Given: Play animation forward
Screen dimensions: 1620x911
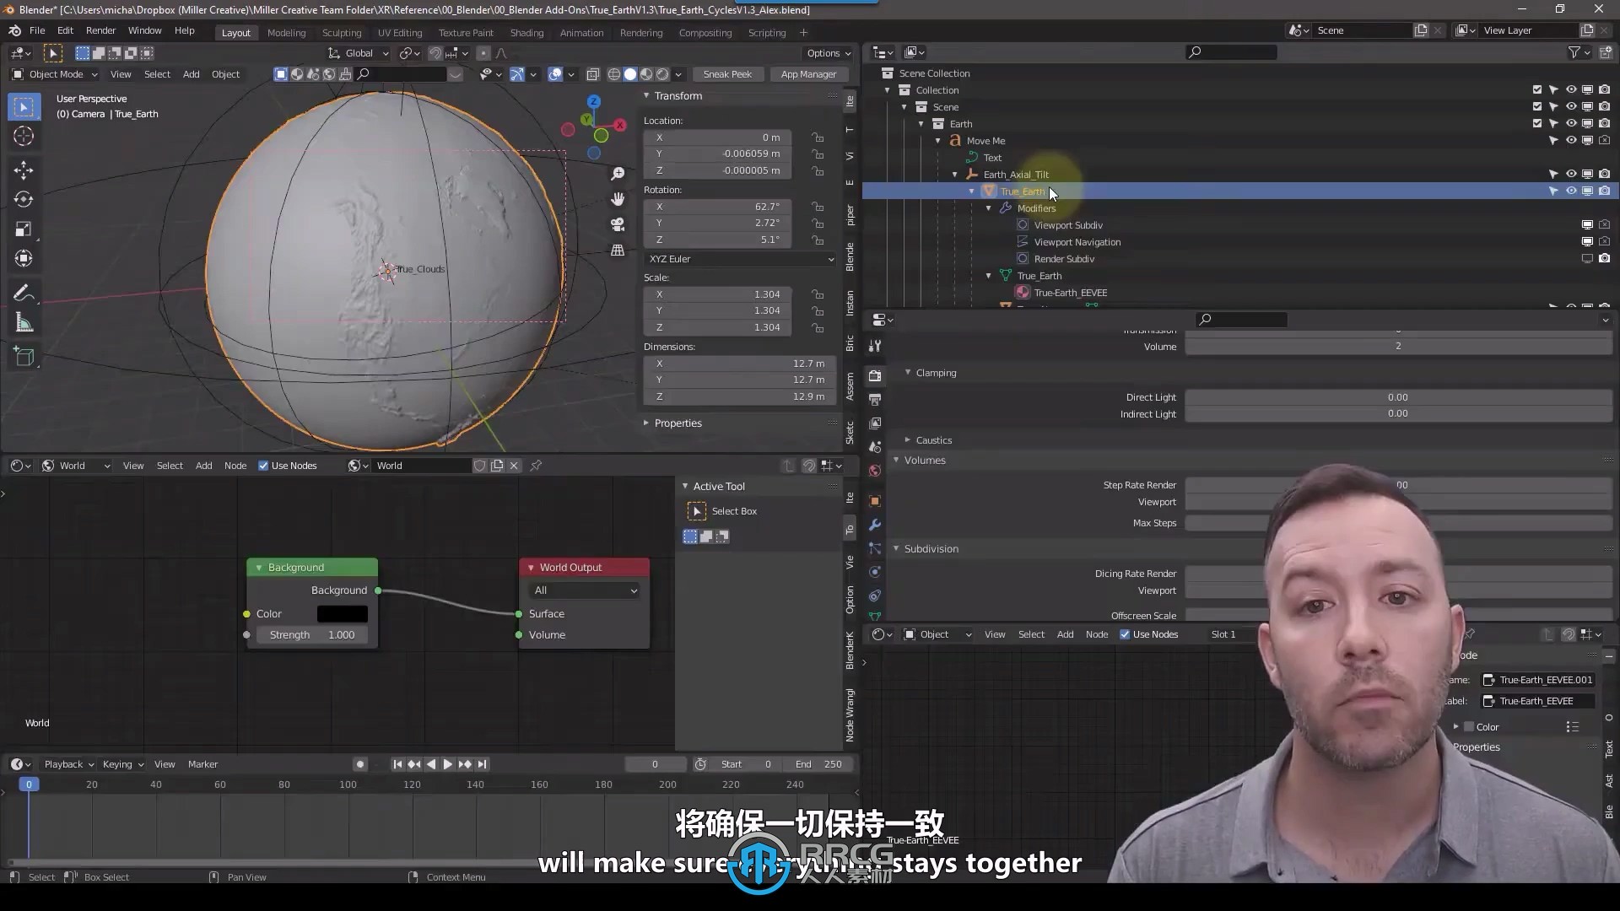Looking at the screenshot, I should 448,764.
